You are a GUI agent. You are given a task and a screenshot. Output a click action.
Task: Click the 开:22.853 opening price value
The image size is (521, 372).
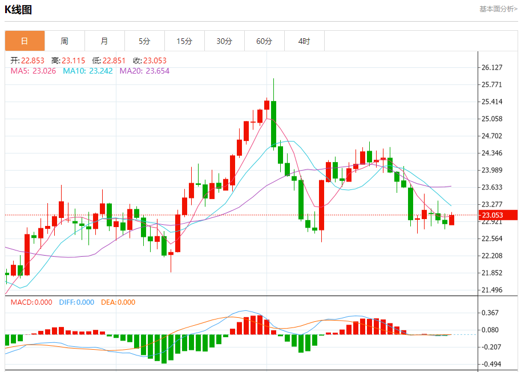[x=27, y=60]
